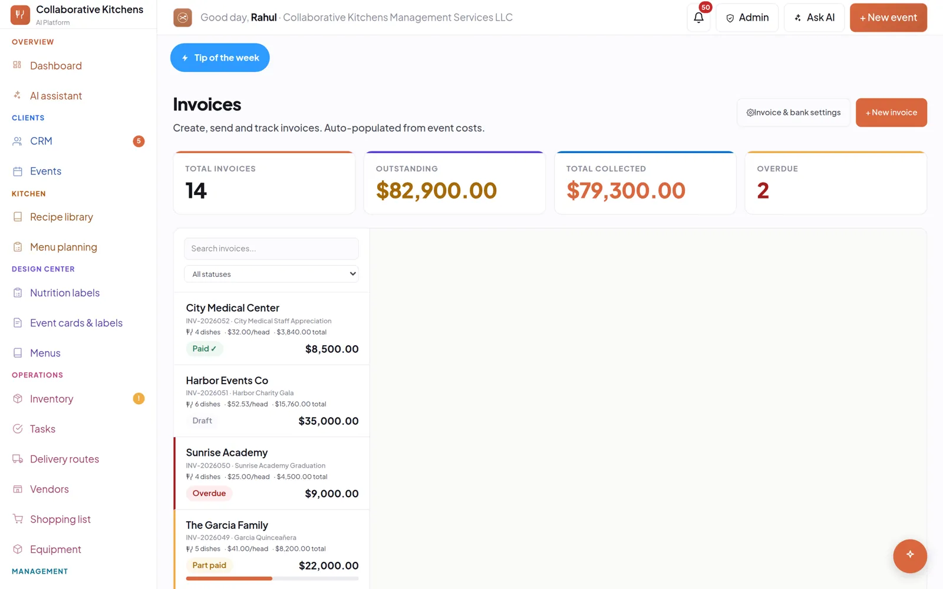Click the Vendors store icon
943x589 pixels.
[x=17, y=489]
